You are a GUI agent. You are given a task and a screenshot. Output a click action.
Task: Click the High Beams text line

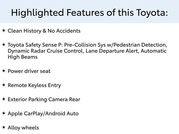[x=23, y=57]
